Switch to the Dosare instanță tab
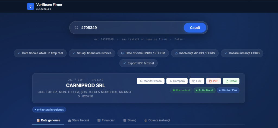This screenshot has width=278, height=128. coord(157,120)
